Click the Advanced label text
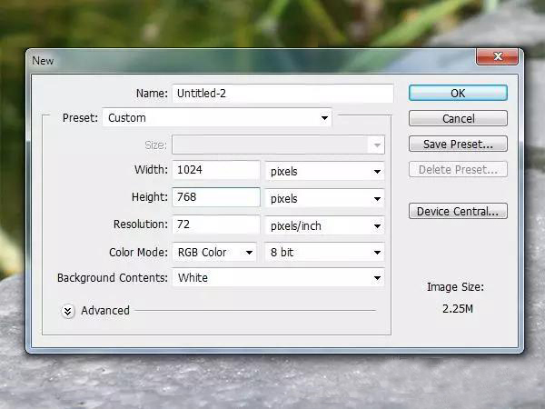 pos(105,311)
